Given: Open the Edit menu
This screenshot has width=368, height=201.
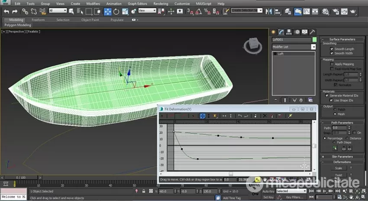Looking at the screenshot, I should click(x=17, y=3).
